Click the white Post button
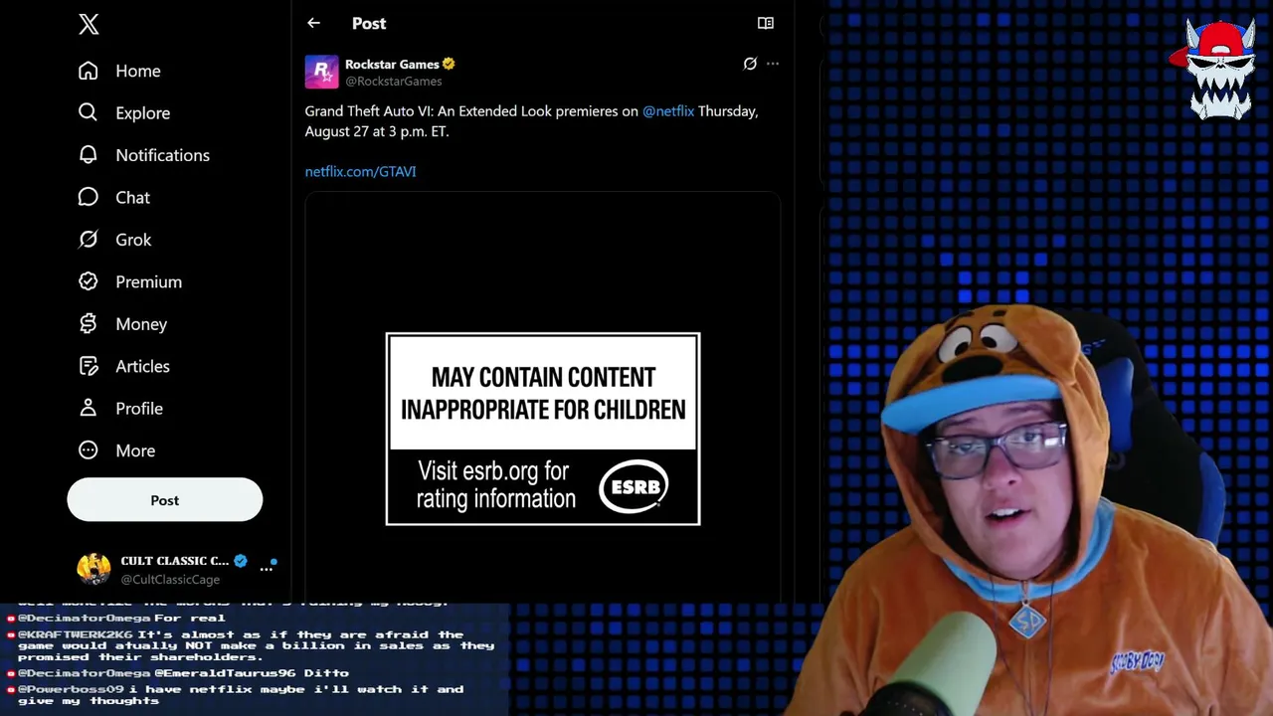1273x716 pixels. (165, 500)
